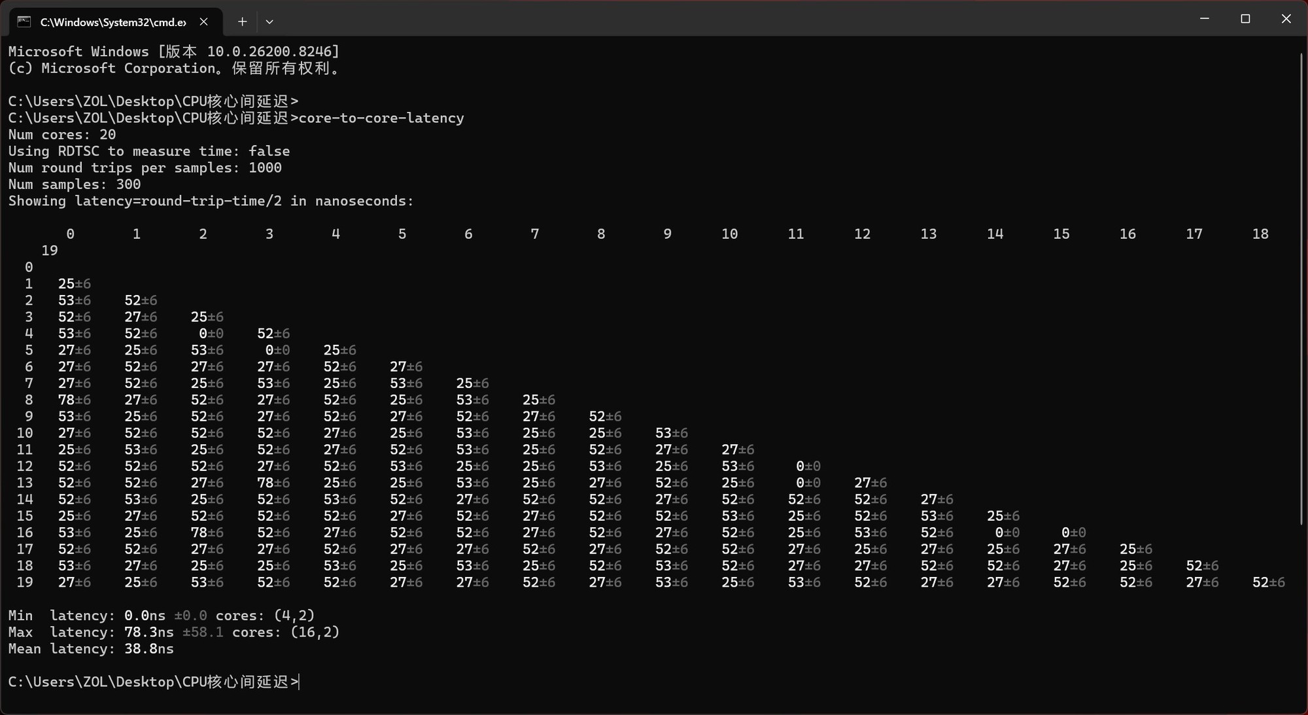Click the Max latency 78.3ns result line
Screen dimensions: 1308x715
click(174, 632)
